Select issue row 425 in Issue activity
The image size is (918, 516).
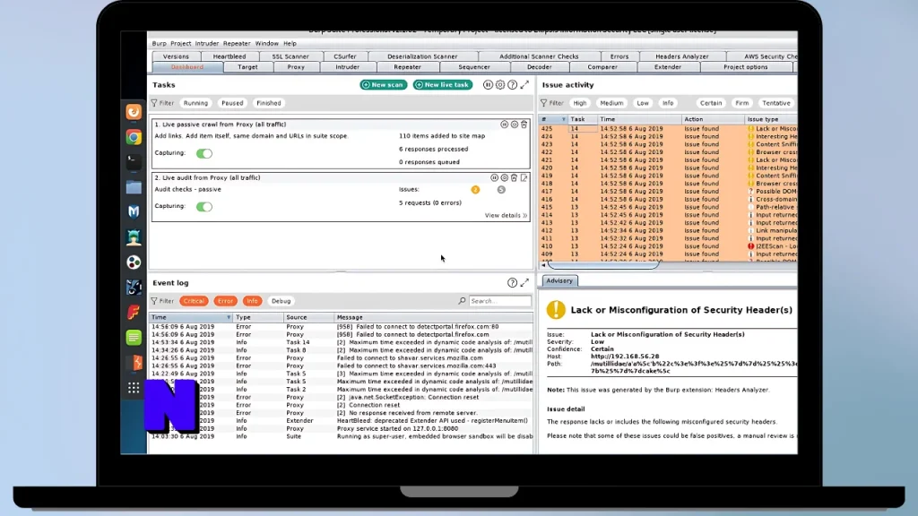click(668, 129)
